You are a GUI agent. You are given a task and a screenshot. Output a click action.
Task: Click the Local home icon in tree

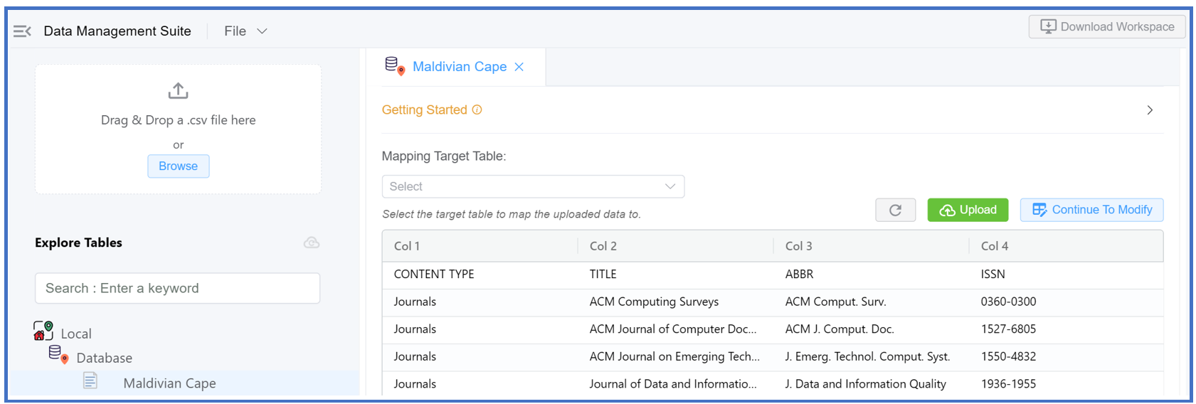pyautogui.click(x=43, y=331)
